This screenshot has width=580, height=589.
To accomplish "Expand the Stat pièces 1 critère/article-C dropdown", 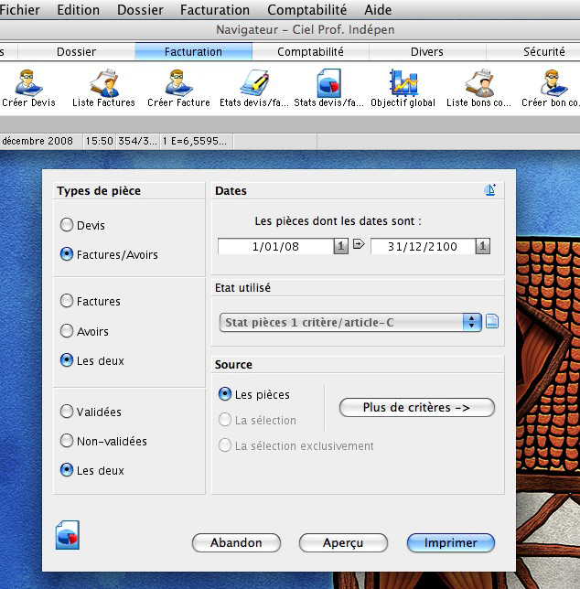I will coord(350,322).
